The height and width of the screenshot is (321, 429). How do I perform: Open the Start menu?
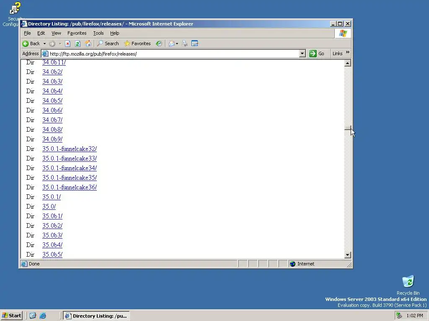11,316
